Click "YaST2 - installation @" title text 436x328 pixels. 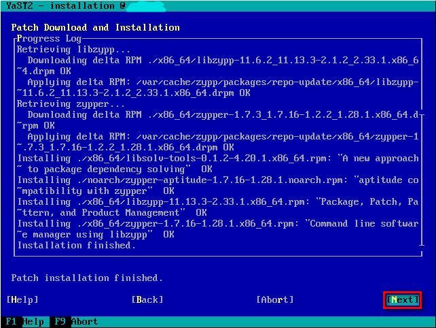[x=66, y=6]
